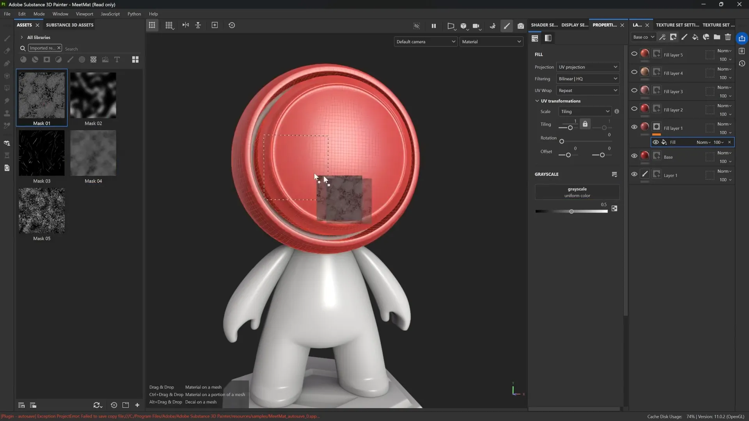The image size is (749, 421).
Task: Adjust the Rotation slider handle
Action: point(562,142)
